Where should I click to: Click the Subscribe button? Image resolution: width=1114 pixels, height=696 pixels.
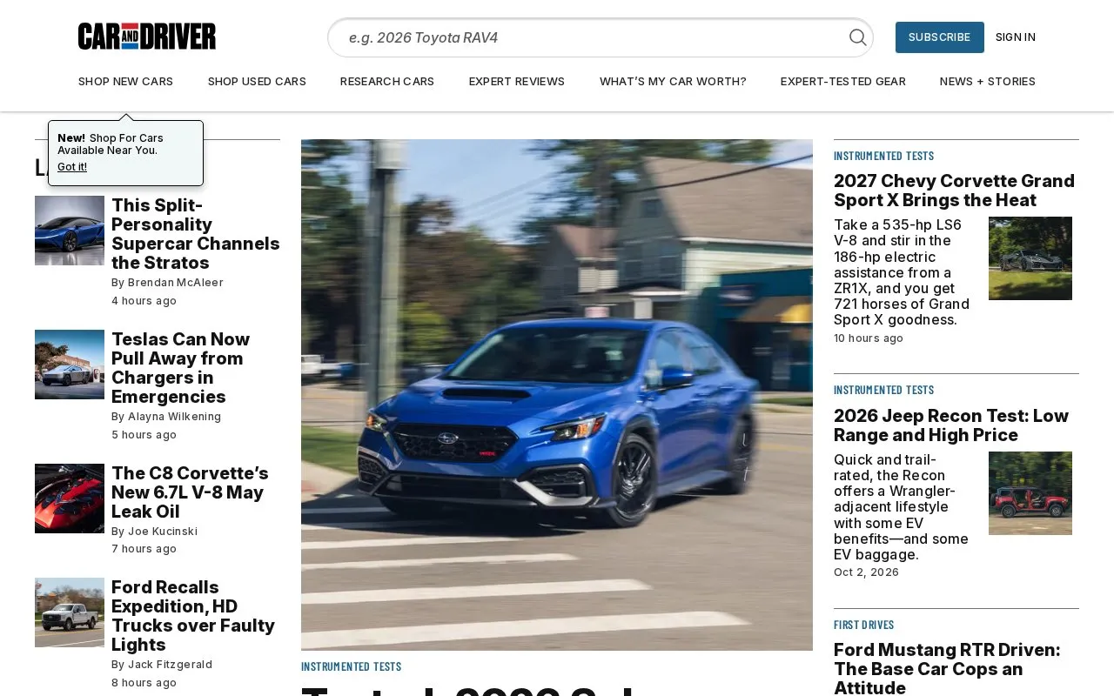939,37
